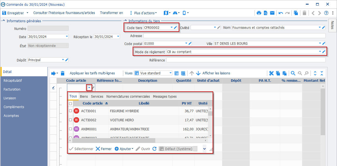Click the refresh icon in the article popup
This screenshot has height=166, width=337.
pyautogui.click(x=154, y=149)
